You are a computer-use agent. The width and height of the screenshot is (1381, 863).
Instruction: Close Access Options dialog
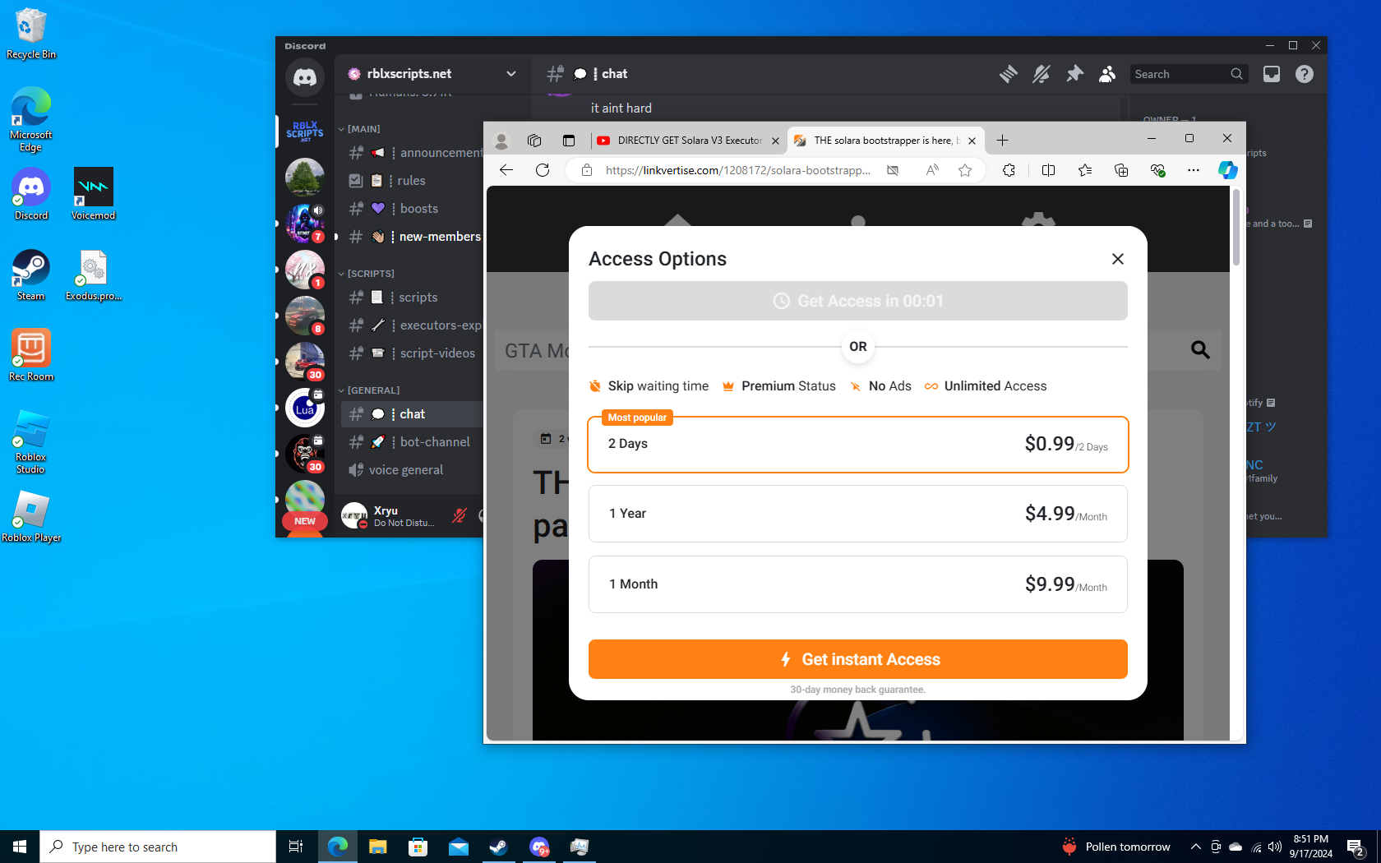pos(1118,259)
